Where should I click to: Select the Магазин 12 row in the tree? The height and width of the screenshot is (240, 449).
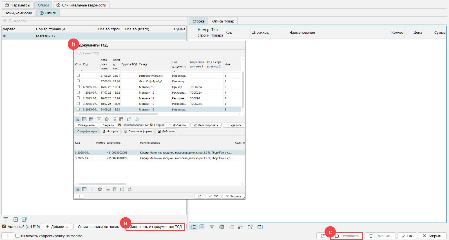coord(46,36)
